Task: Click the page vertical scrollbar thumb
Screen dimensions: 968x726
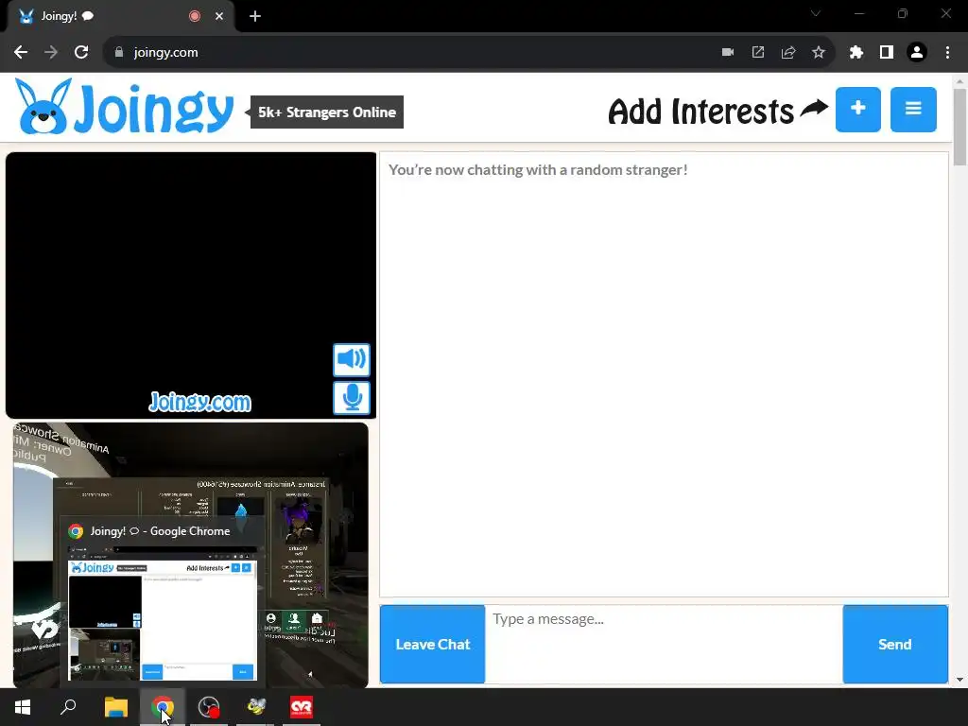Action: 959,128
